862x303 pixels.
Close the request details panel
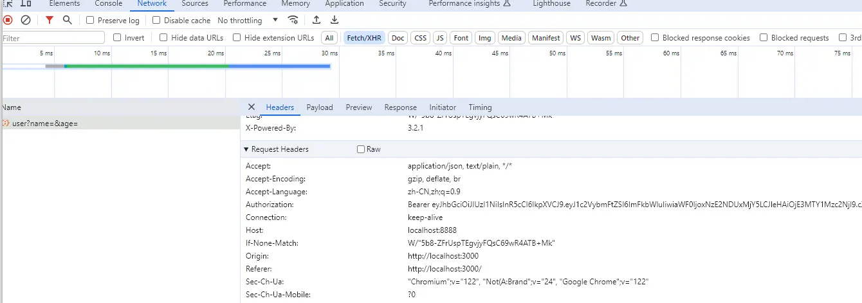click(x=252, y=107)
